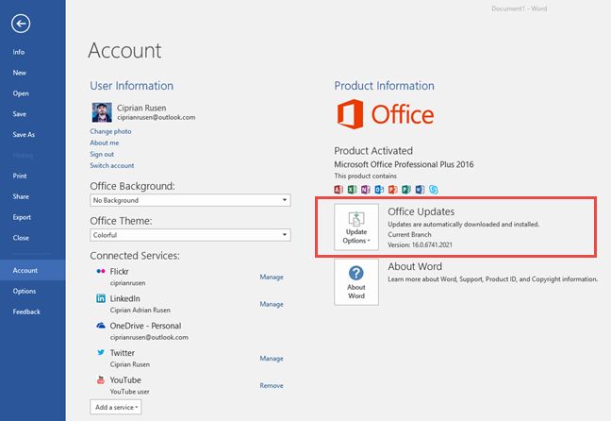The image size is (611, 421).
Task: Click the 'User Information' heading
Action: click(x=132, y=86)
